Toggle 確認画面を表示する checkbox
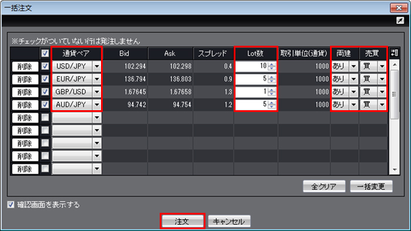Screen dimensions: 411x231 point(11,205)
